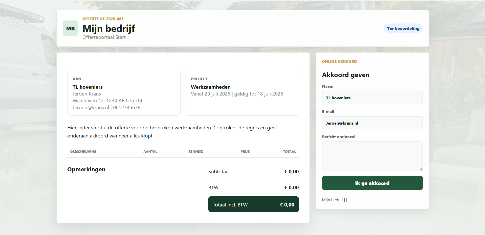
Task: Click into the Bericht optioneel textarea
Action: tap(372, 156)
